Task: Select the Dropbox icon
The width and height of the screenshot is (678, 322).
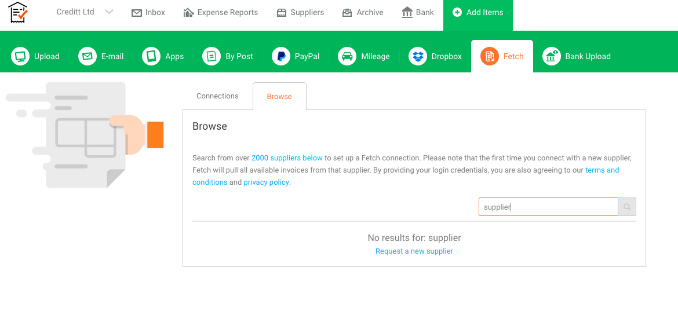Action: pyautogui.click(x=418, y=56)
